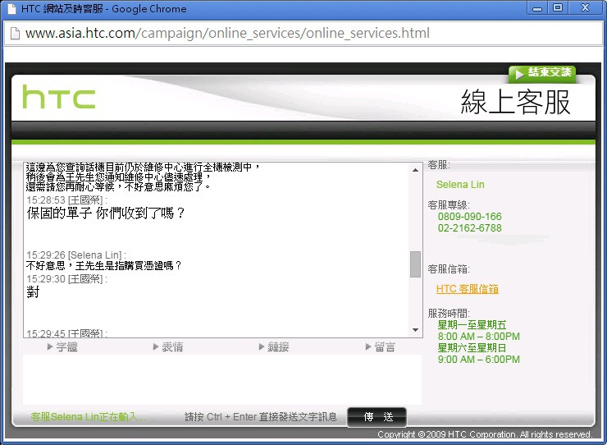Click the 客服專線 label
The height and width of the screenshot is (445, 607).
click(449, 204)
